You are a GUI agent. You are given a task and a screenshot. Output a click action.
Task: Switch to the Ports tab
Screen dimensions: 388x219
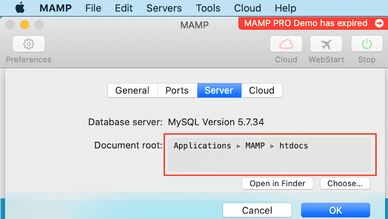tap(177, 90)
